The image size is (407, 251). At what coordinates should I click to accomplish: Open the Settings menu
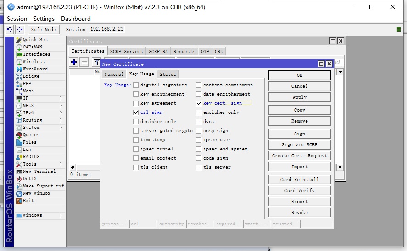coord(44,19)
